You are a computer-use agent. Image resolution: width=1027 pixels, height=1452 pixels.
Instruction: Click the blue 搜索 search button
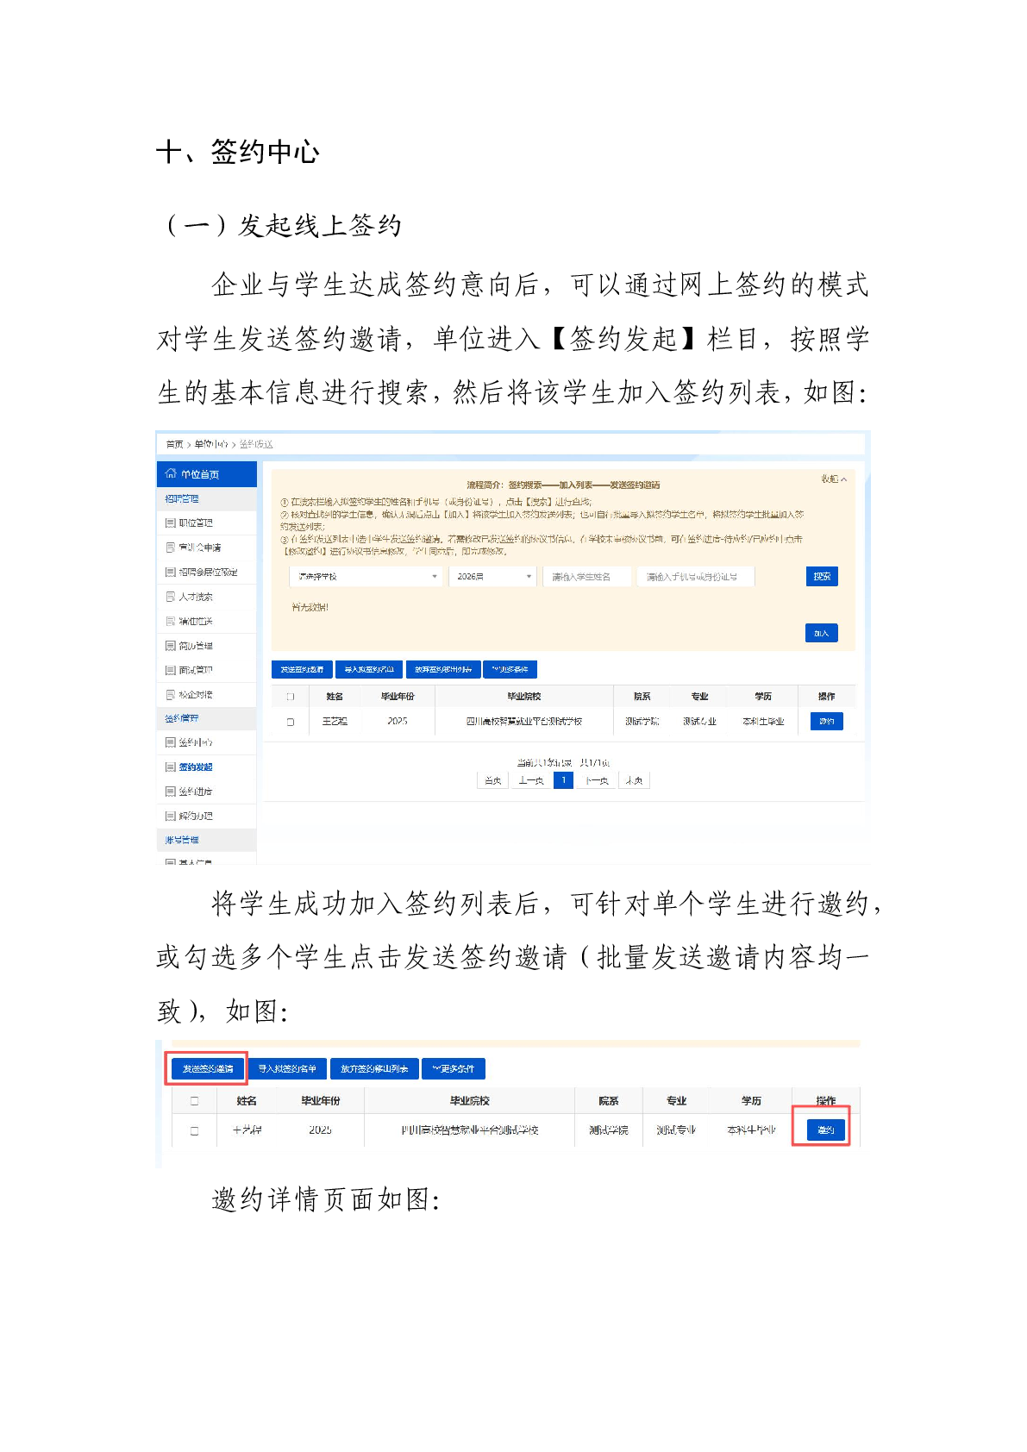pos(821,576)
